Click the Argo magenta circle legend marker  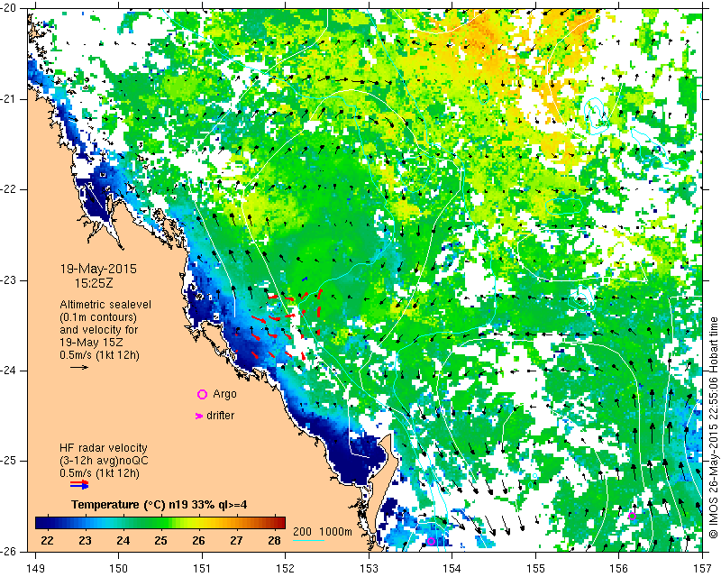click(x=202, y=394)
